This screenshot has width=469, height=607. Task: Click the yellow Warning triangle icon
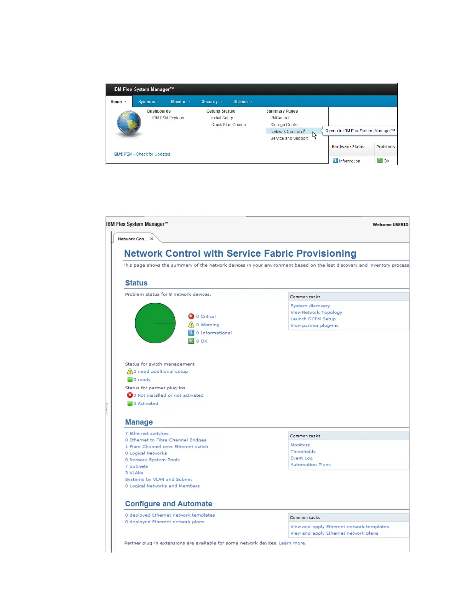pos(191,325)
